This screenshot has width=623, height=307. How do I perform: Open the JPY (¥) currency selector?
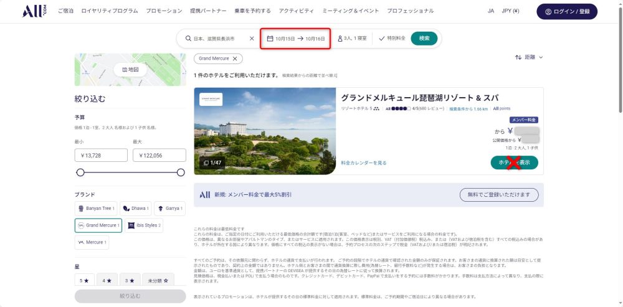pos(511,11)
